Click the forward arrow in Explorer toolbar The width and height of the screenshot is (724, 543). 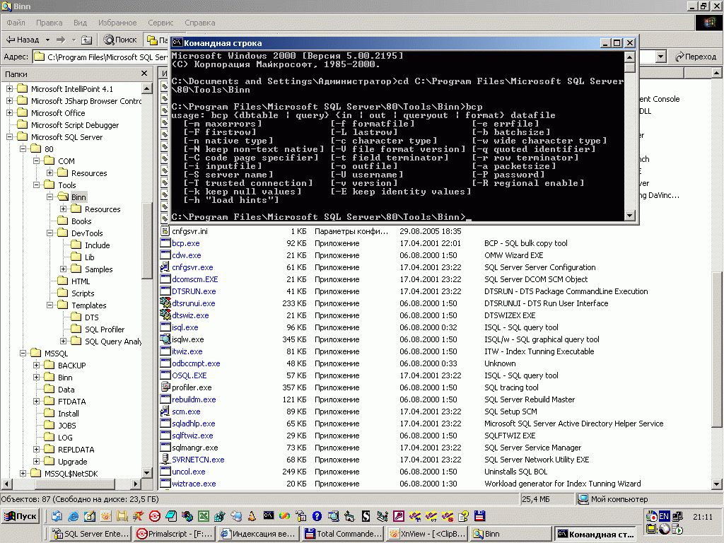pyautogui.click(x=61, y=40)
